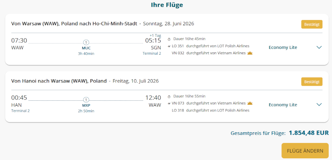
Task: Click the FLÜGE ÄNDERN button
Action: click(x=305, y=151)
